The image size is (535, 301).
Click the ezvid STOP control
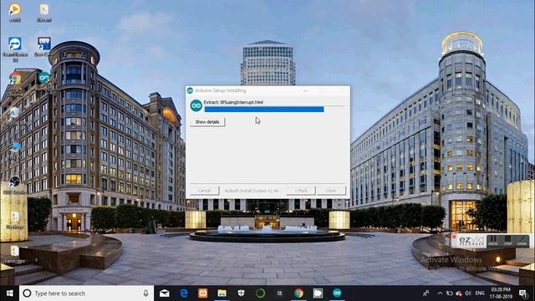[x=508, y=241]
